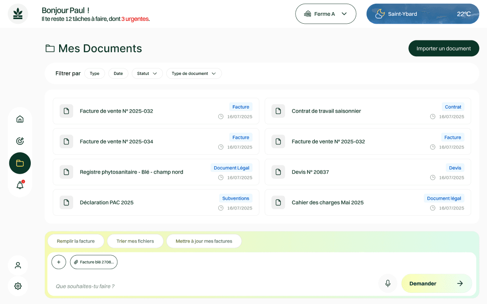Filter documents by Type
The image size is (487, 304).
[x=95, y=74]
